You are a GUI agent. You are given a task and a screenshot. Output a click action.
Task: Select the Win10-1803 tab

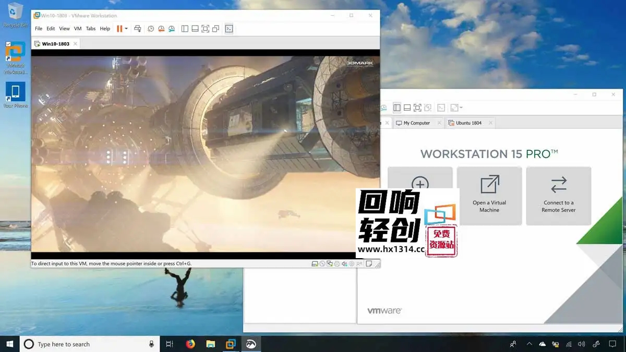(x=55, y=44)
